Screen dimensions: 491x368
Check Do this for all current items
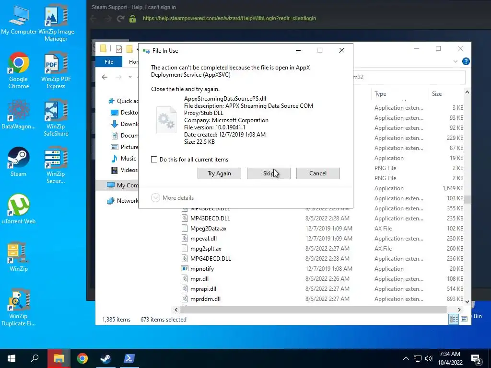(154, 159)
